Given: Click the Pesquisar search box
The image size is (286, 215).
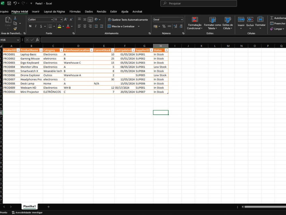Looking at the screenshot, I should coord(199,3).
